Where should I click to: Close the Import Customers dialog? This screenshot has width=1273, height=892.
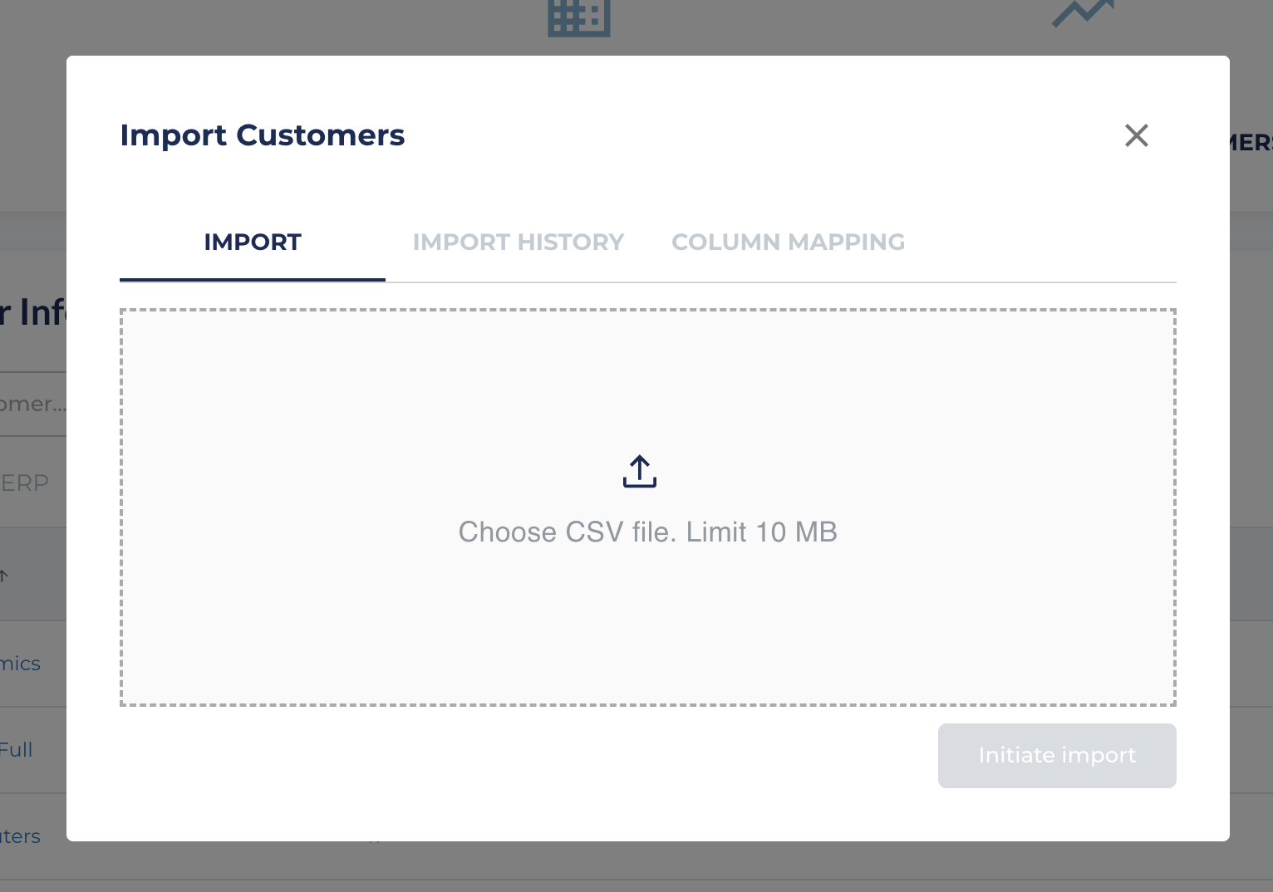click(x=1136, y=135)
